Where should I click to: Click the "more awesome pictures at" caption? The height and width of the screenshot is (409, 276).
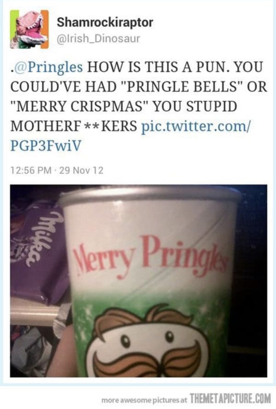point(144,400)
